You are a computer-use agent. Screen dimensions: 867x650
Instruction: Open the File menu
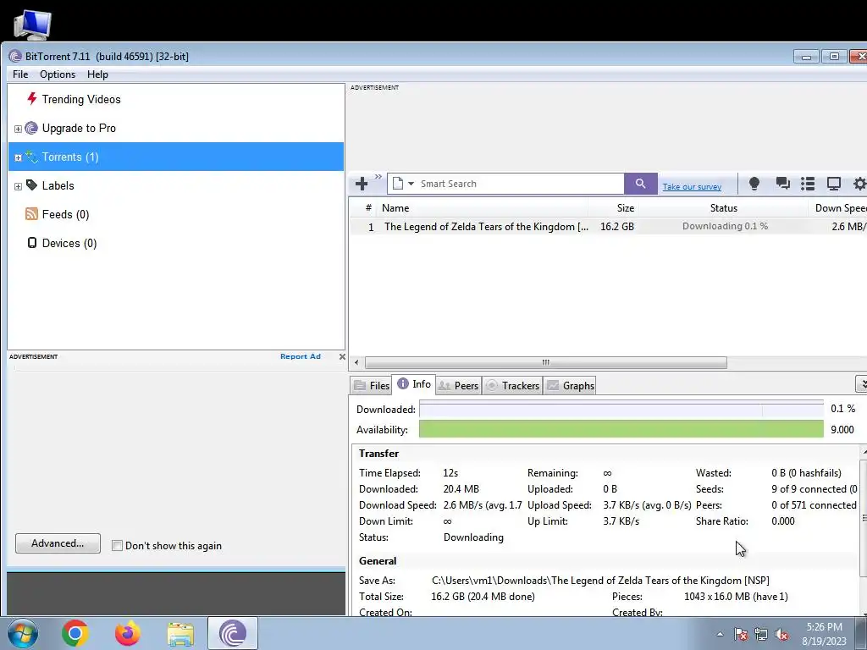[x=20, y=74]
